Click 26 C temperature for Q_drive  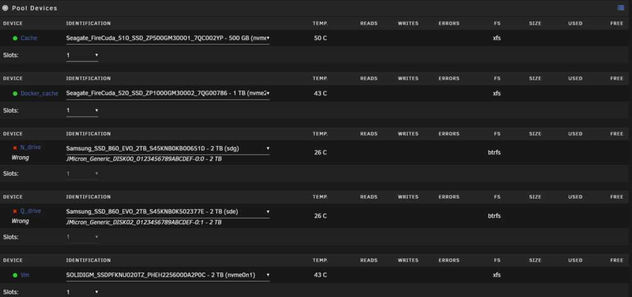(x=320, y=216)
